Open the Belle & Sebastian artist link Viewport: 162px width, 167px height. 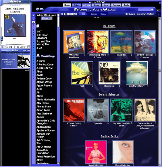109,94
